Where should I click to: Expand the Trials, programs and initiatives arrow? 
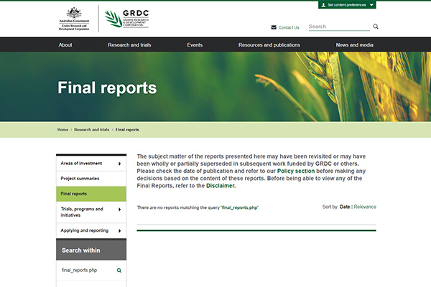[x=119, y=210]
